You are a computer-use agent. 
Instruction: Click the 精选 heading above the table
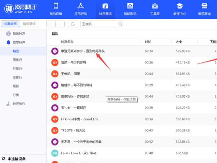tap(55, 34)
